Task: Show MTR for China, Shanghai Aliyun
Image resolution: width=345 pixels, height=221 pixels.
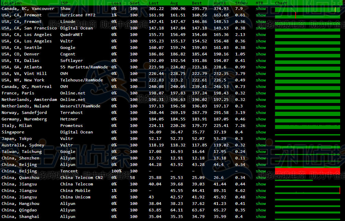Action: pyautogui.click(x=261, y=217)
